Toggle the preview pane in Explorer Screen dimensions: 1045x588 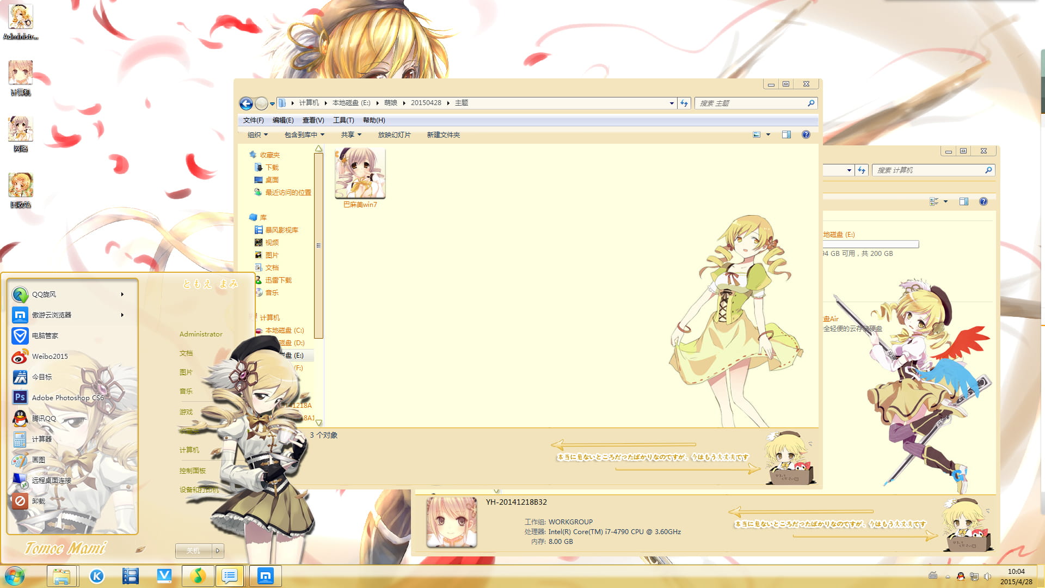pyautogui.click(x=786, y=134)
